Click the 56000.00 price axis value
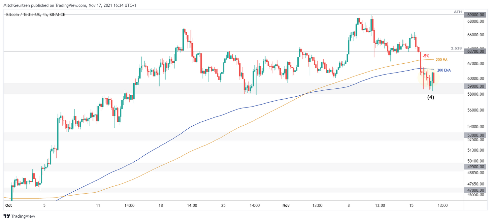Viewport: 491px width, 222px height. click(x=475, y=111)
